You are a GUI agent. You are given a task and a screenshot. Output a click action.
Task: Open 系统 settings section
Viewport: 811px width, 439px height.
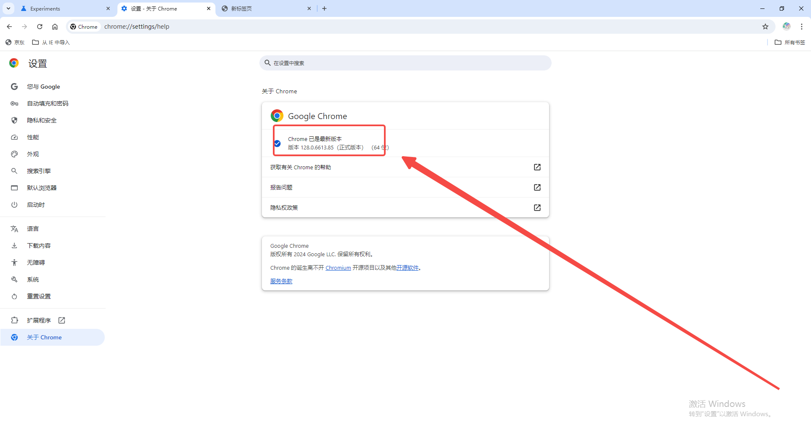click(x=53, y=279)
